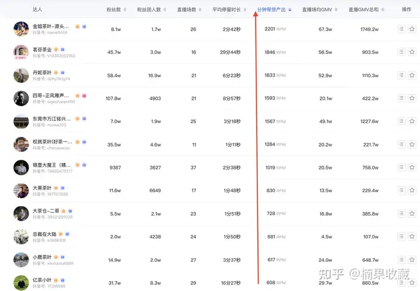Click the red badge beside 四哥-正风雅声

pyautogui.click(x=84, y=96)
